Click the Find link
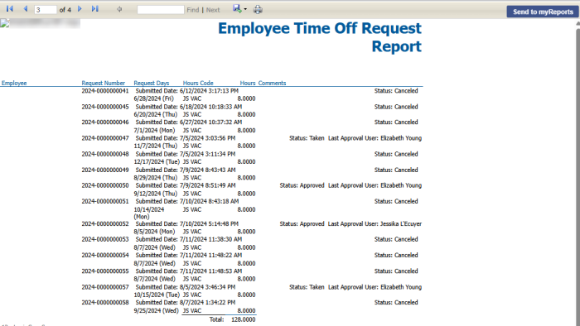 coord(193,10)
